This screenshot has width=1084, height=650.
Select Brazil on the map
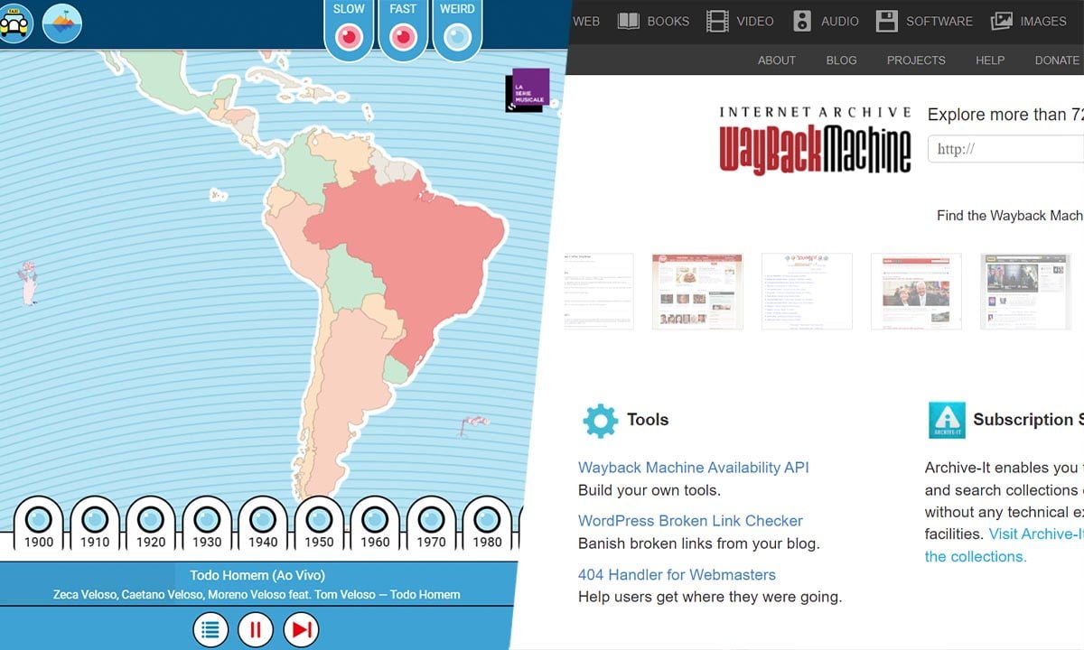click(416, 244)
